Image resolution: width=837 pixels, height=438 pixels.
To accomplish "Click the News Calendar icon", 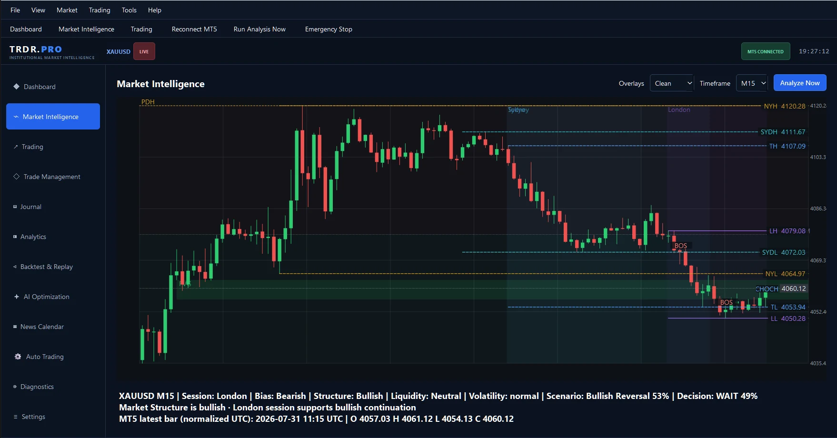I will coord(15,327).
